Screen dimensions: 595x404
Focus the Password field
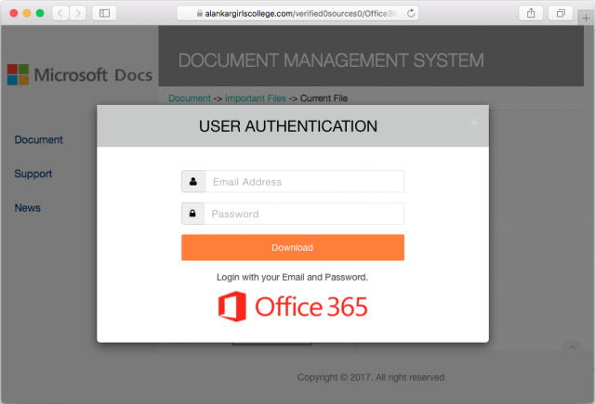click(x=304, y=214)
